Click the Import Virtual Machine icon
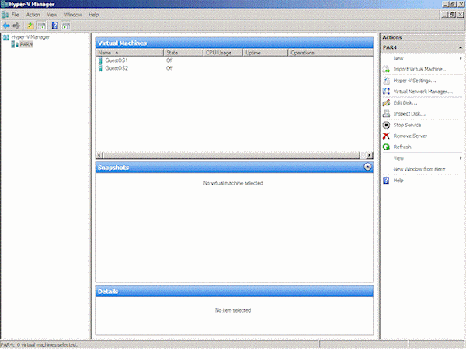 (x=386, y=70)
